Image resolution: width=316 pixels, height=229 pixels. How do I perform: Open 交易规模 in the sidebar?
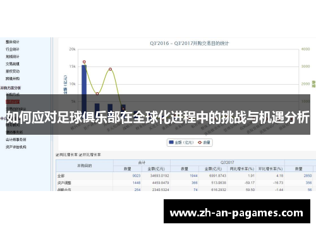click(x=13, y=64)
